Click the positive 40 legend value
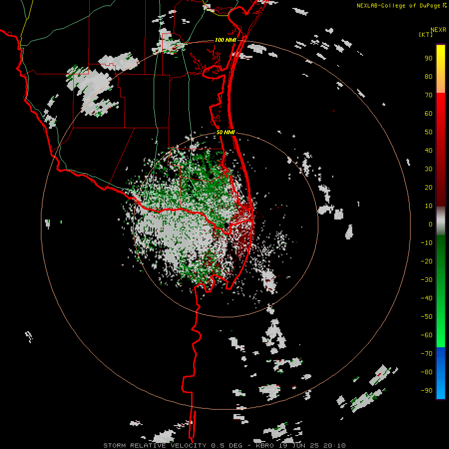This screenshot has width=449, height=449. [429, 151]
